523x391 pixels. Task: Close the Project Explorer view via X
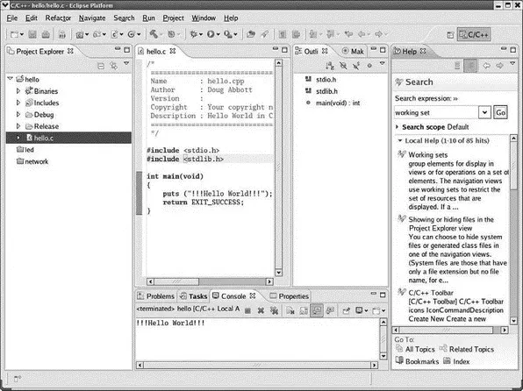pos(70,51)
